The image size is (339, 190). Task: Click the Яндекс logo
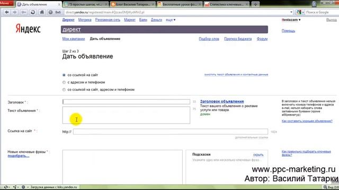click(x=28, y=28)
